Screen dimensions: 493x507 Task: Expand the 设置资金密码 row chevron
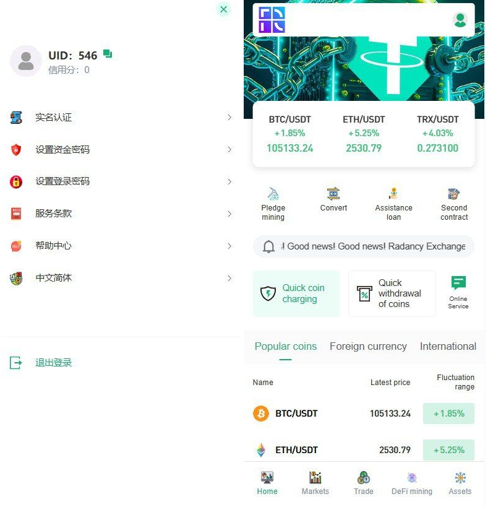229,149
